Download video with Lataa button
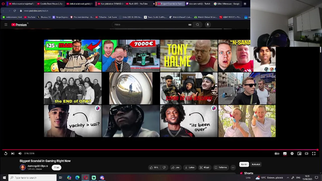The image size is (322, 181). [x=190, y=167]
